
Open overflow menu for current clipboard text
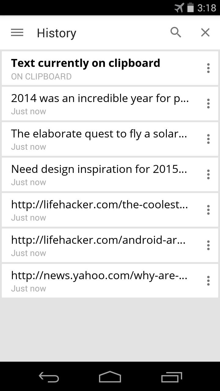(x=208, y=68)
